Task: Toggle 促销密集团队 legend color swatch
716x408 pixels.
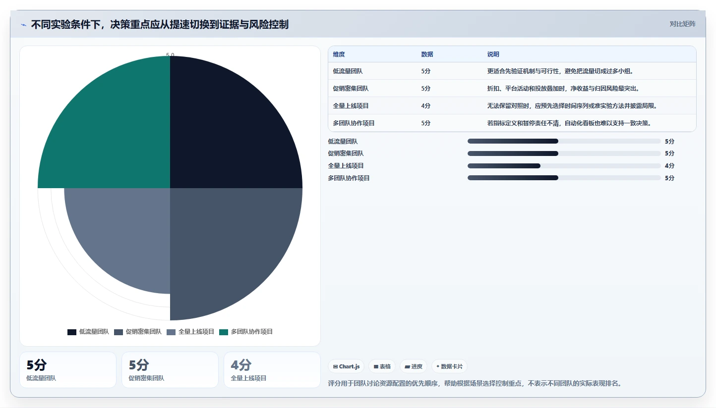Action: click(119, 332)
